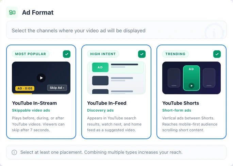Image resolution: width=233 pixels, height=166 pixels.
Task: Click the AD 0:05 countdown badge
Action: [x=25, y=88]
